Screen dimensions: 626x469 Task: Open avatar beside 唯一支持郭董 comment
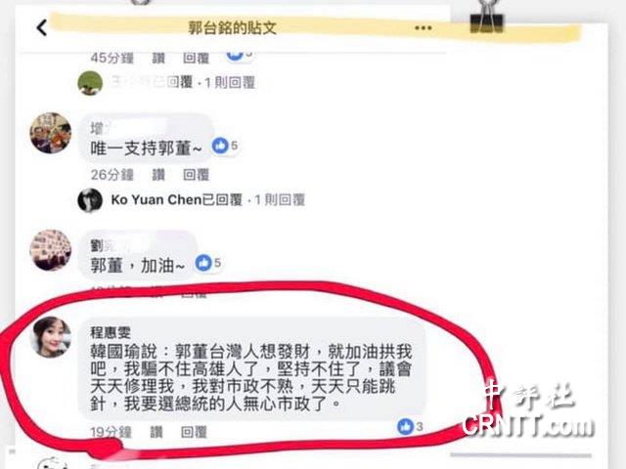click(x=51, y=133)
